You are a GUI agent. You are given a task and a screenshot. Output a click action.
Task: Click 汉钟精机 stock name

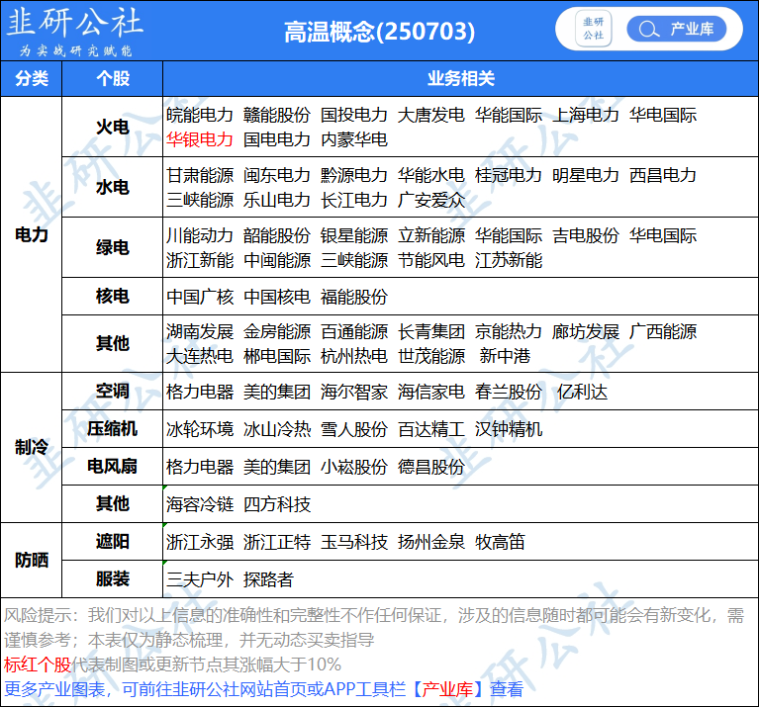point(508,429)
